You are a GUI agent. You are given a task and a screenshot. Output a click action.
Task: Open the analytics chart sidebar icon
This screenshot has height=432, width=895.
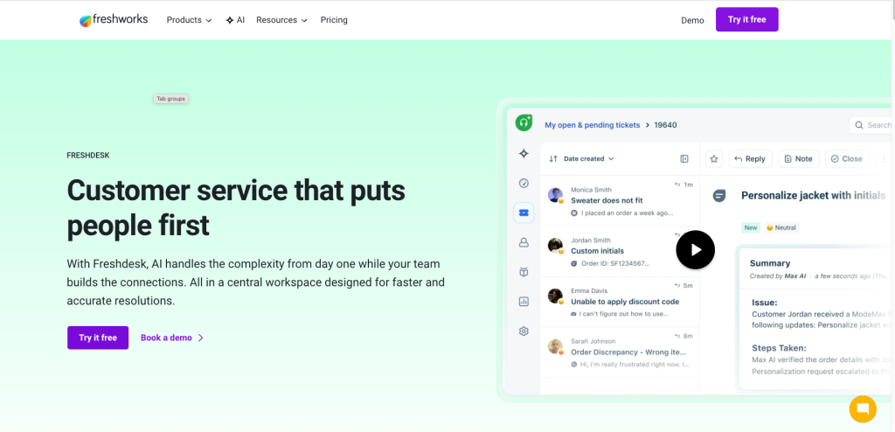(x=524, y=302)
